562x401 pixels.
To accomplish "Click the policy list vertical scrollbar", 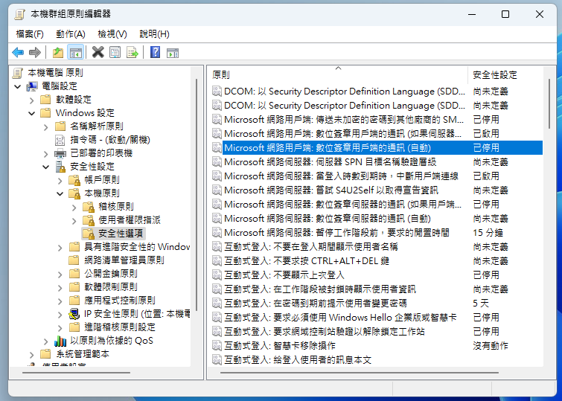I will click(549, 104).
